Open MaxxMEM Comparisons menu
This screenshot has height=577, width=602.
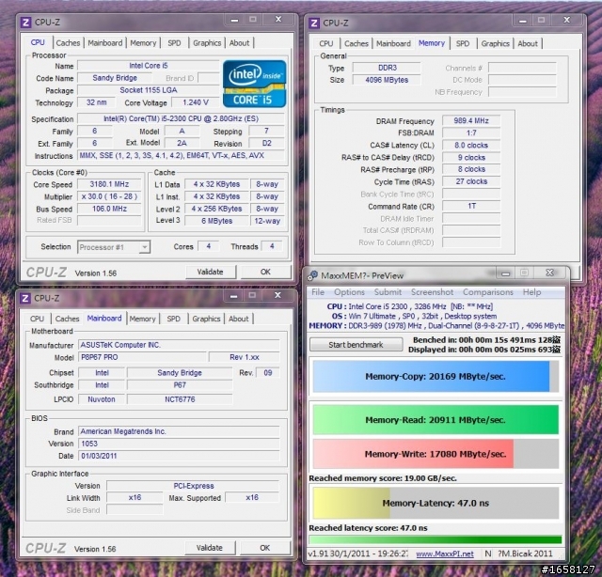pyautogui.click(x=488, y=292)
